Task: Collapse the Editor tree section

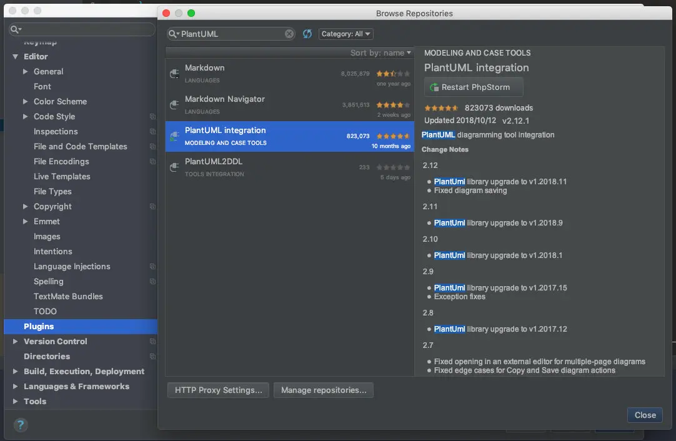Action: 16,56
